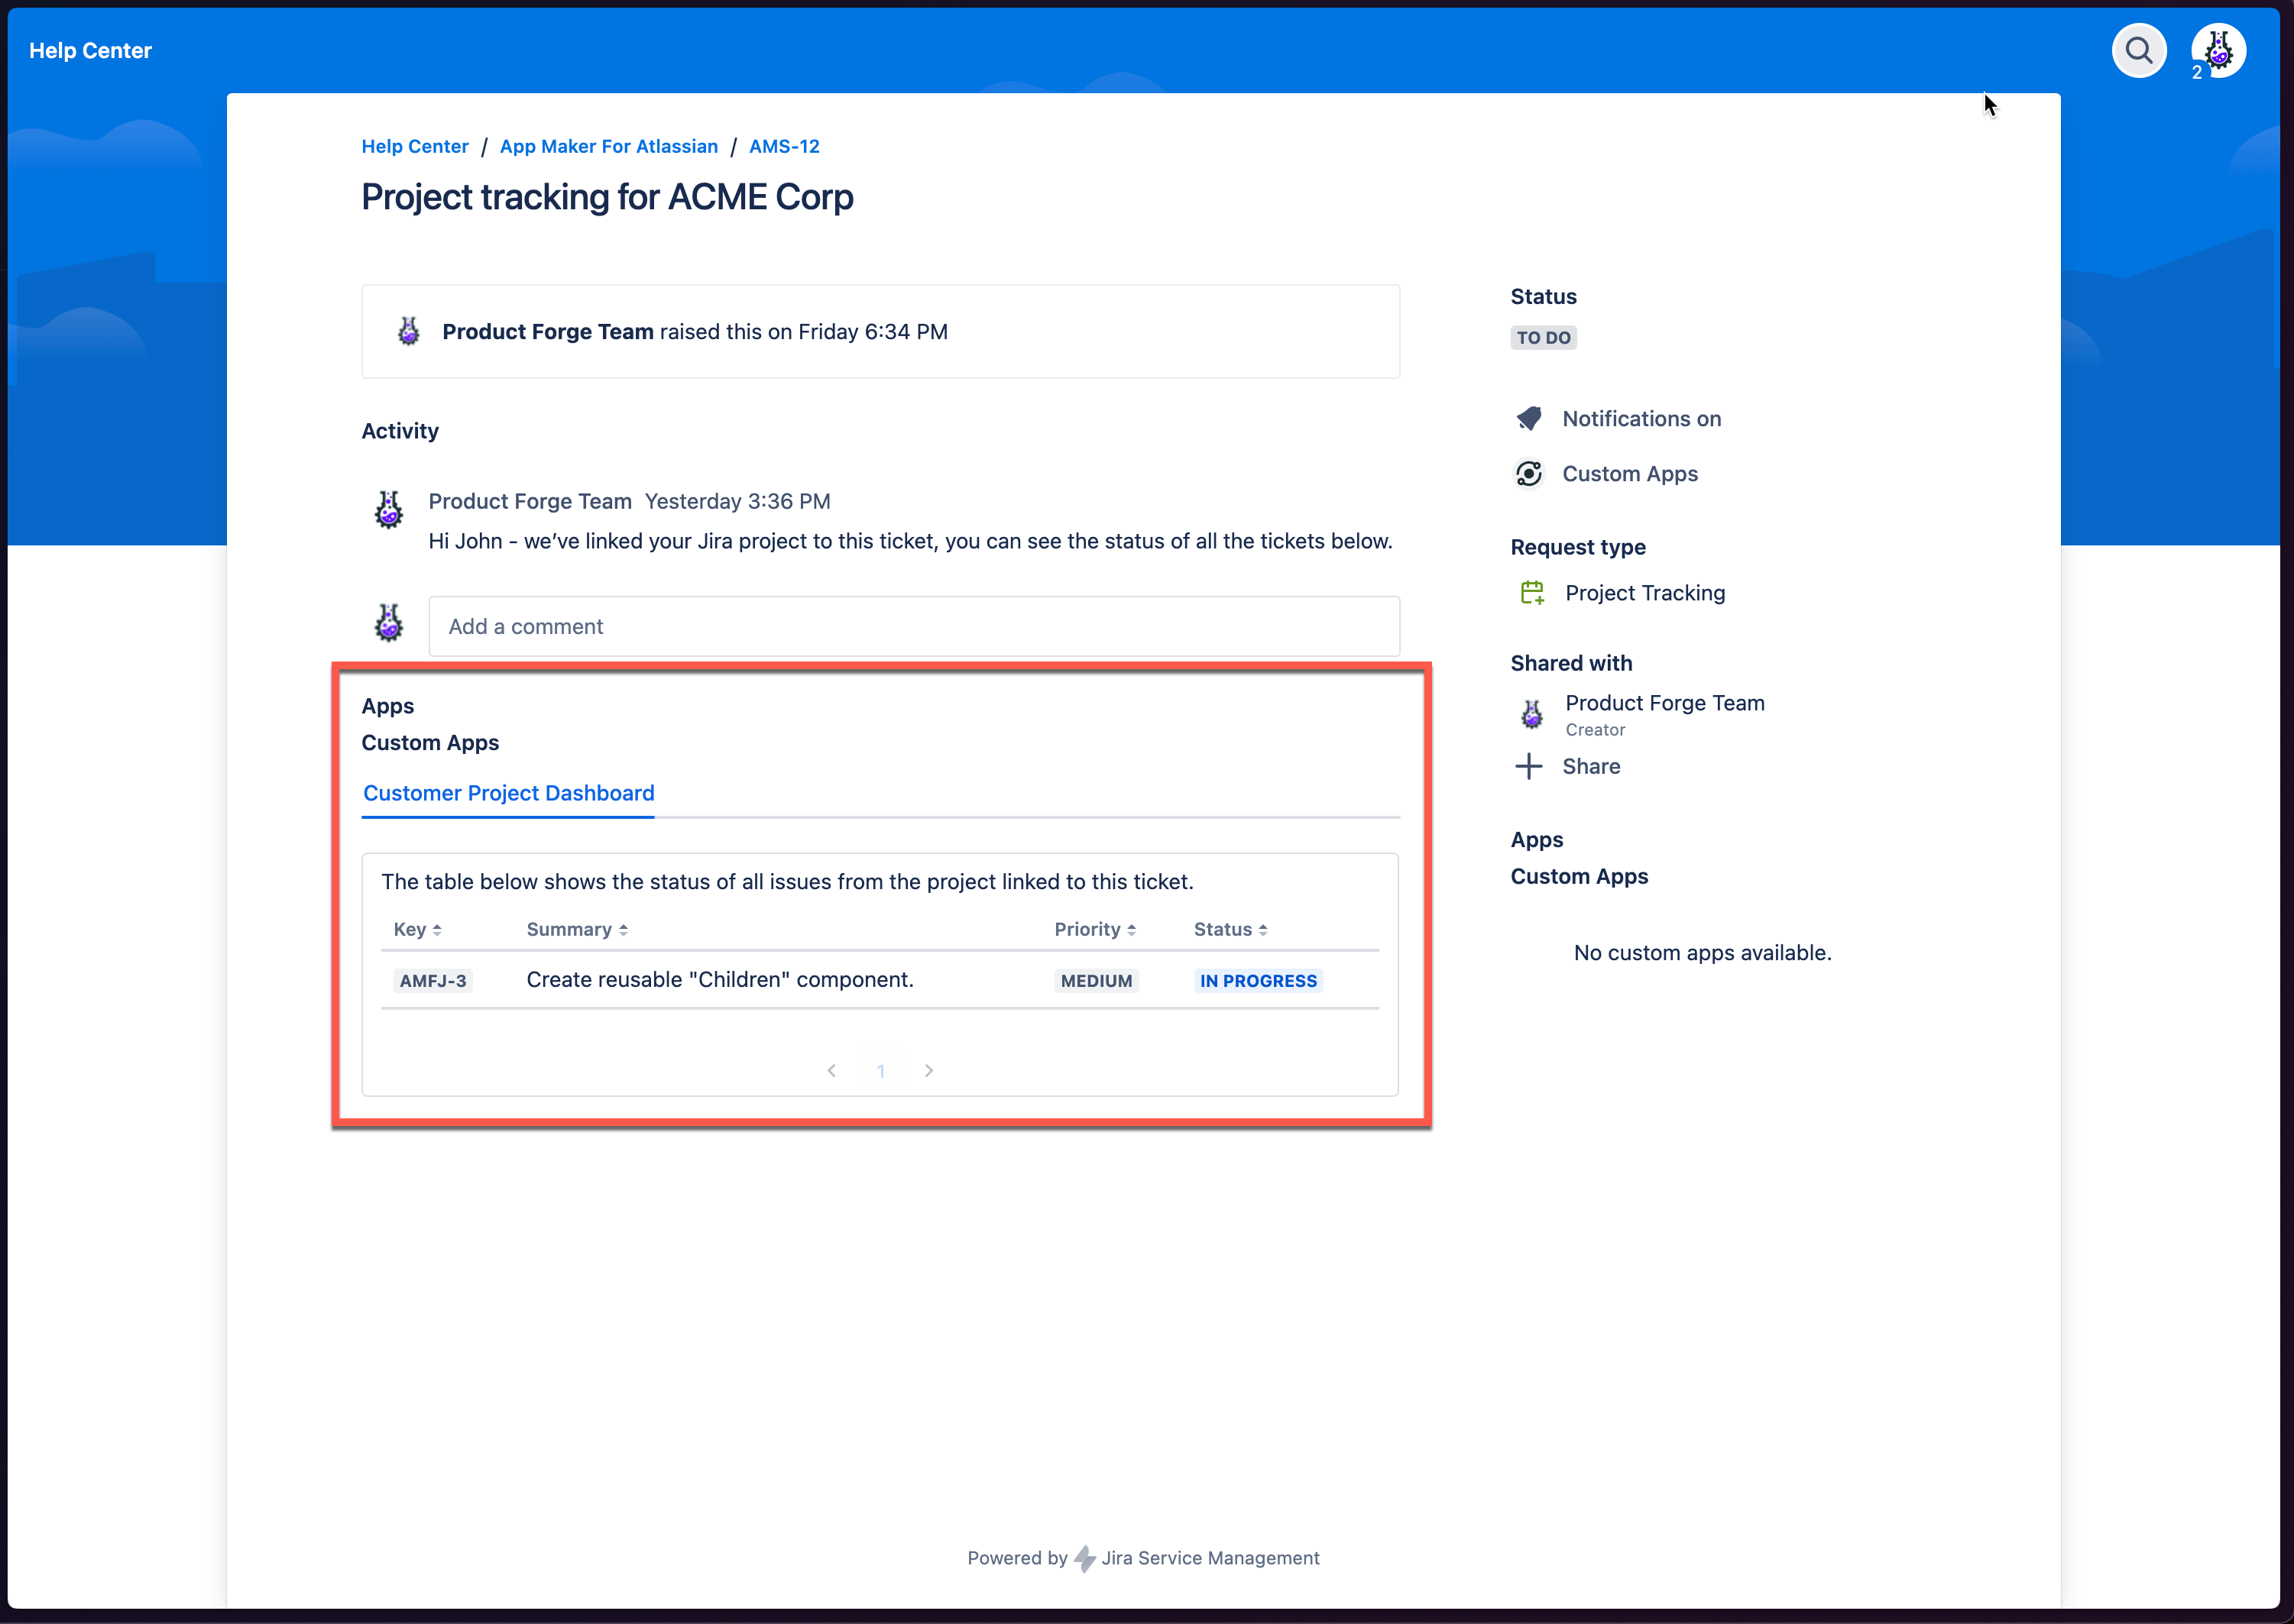Click the Jira Service Management logo
Image resolution: width=2294 pixels, height=1624 pixels.
[1084, 1558]
